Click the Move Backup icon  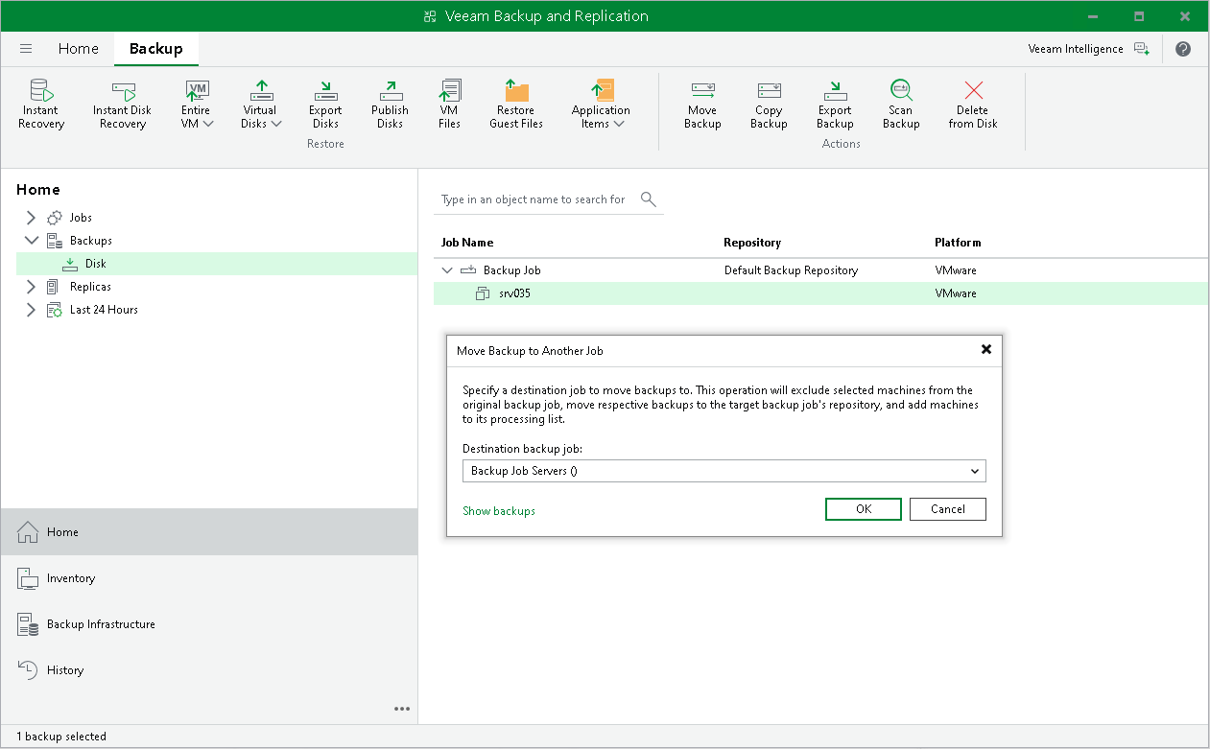702,103
